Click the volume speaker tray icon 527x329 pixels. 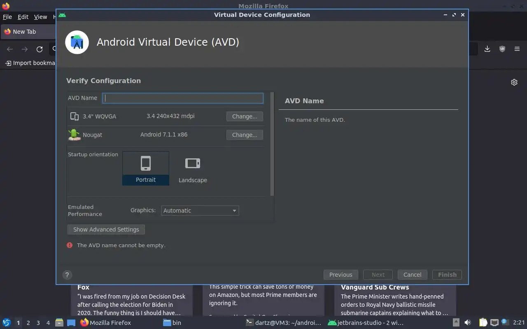point(468,323)
